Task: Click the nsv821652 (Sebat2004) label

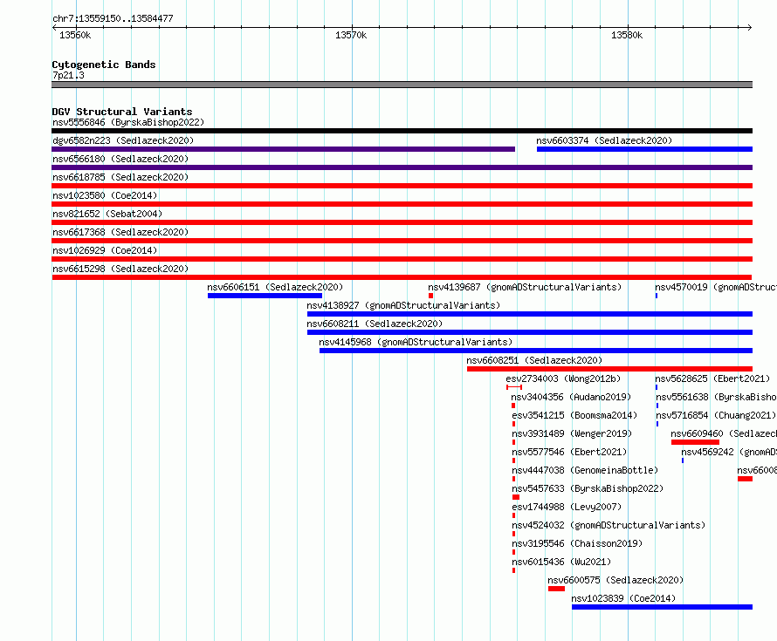Action: [107, 214]
